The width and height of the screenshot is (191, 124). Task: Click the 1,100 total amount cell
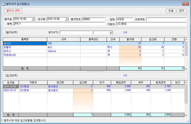coord(161,90)
